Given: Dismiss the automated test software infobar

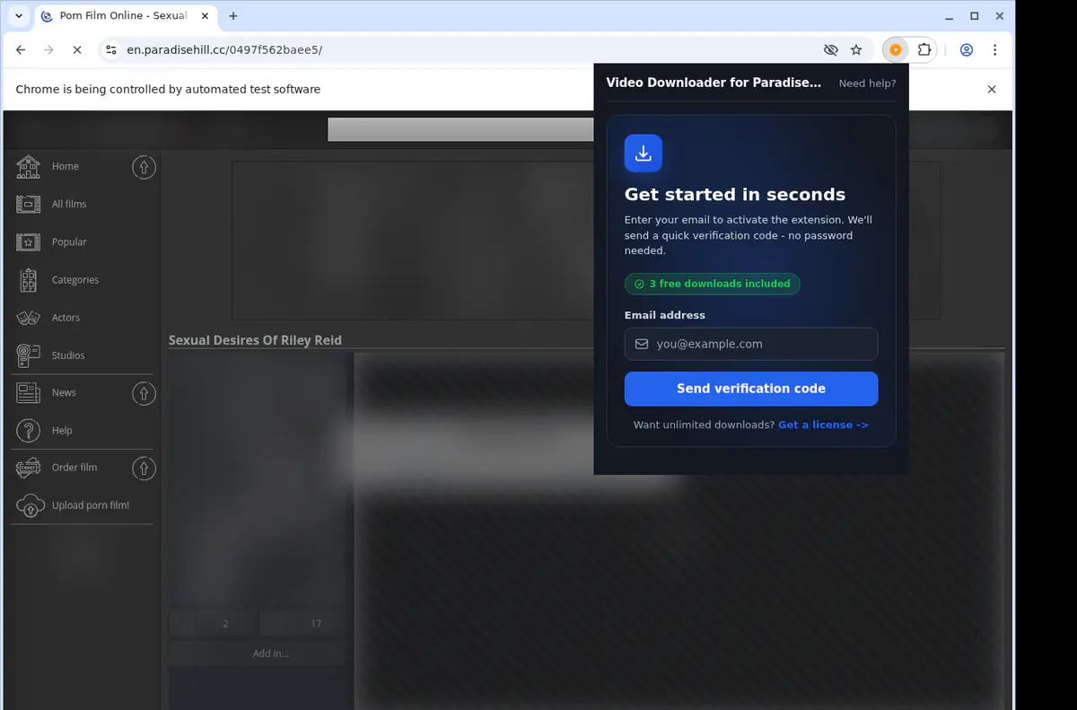Looking at the screenshot, I should [992, 90].
